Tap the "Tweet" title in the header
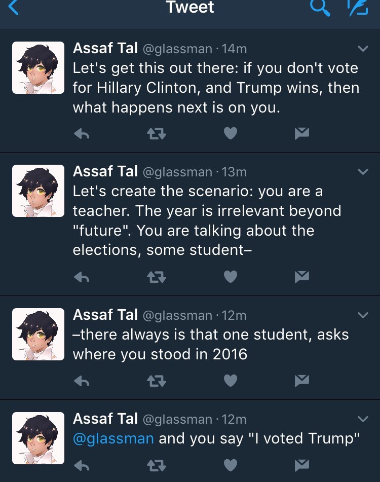The height and width of the screenshot is (482, 380). coord(190,8)
